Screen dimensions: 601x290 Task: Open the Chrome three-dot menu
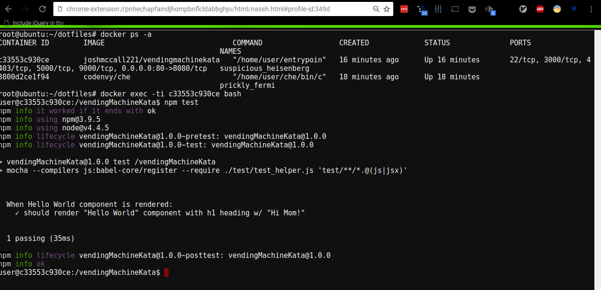(x=591, y=9)
